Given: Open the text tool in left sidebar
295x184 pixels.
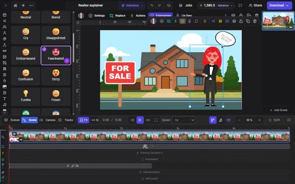Looking at the screenshot, I should click(4, 99).
